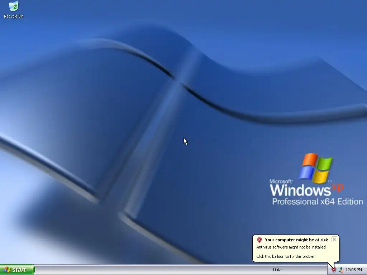
Task: Click 'Your computer might be at risk' balloon title
Action: coord(296,240)
